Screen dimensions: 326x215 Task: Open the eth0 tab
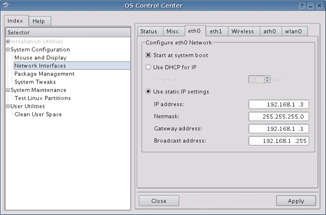196,31
